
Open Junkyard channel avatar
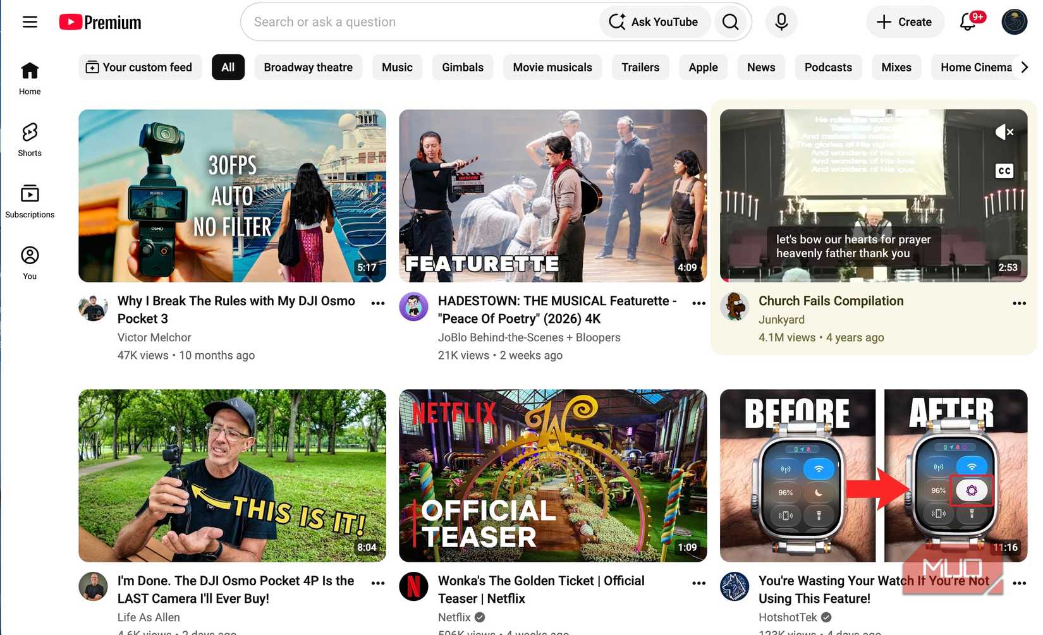coord(735,307)
